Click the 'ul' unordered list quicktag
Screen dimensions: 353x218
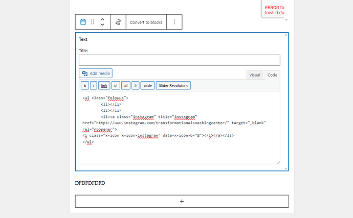click(116, 85)
